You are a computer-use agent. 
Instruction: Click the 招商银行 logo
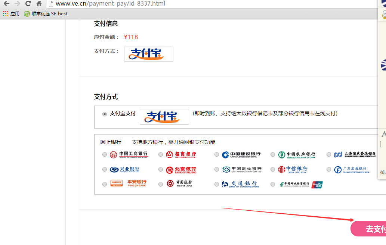[181, 154]
